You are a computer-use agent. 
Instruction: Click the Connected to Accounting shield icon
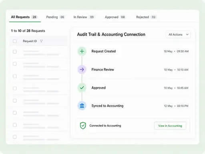[x=83, y=126]
